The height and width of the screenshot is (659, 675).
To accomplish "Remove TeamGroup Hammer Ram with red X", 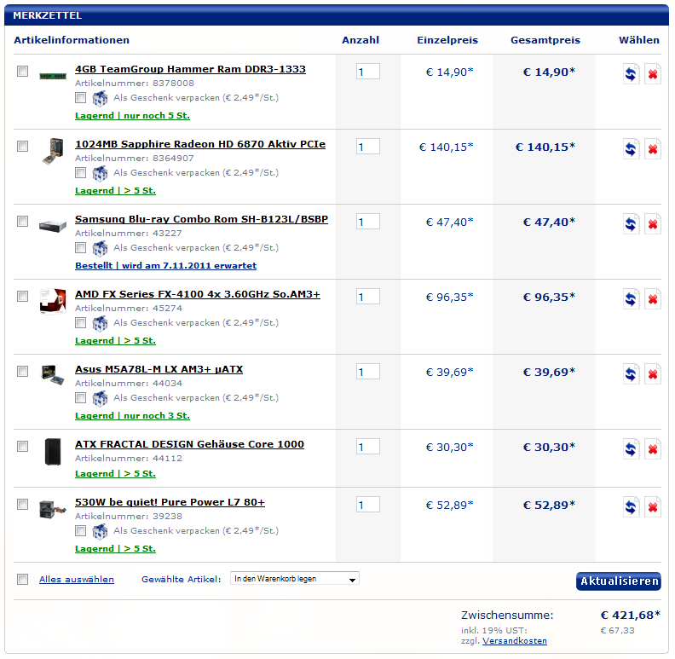I will (x=653, y=74).
